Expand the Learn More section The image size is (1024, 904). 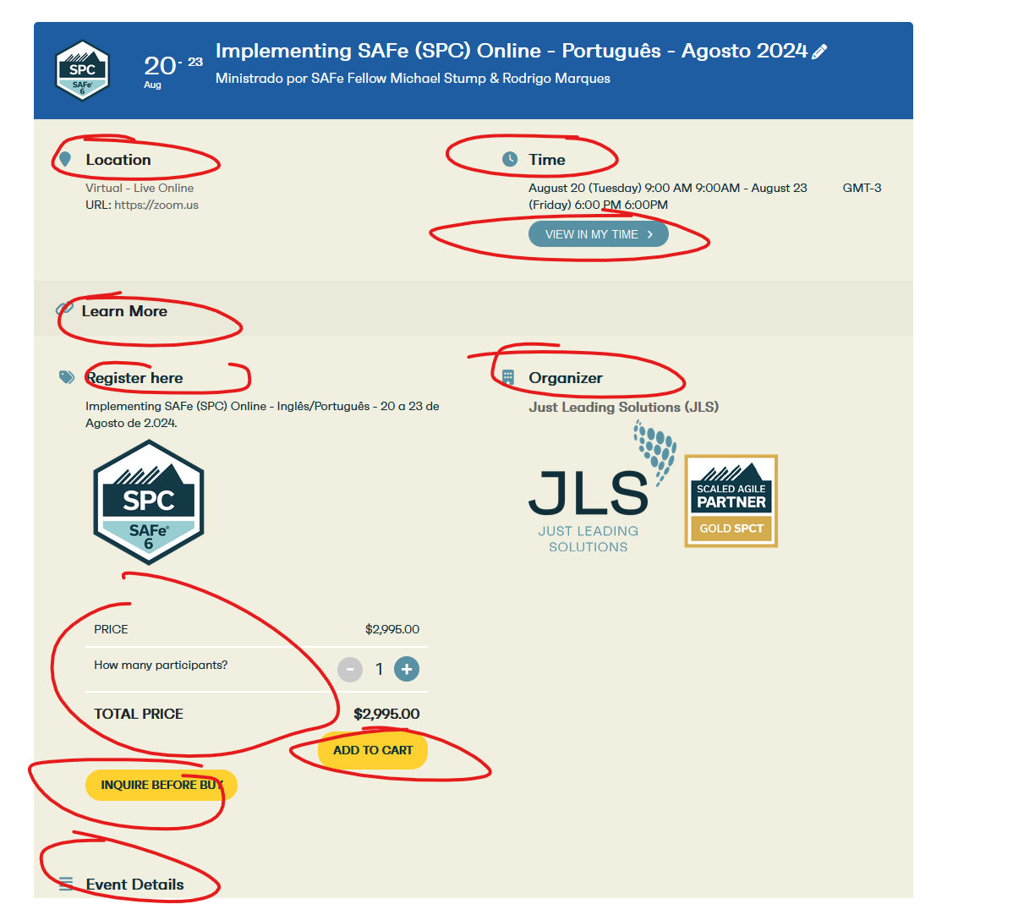(124, 311)
